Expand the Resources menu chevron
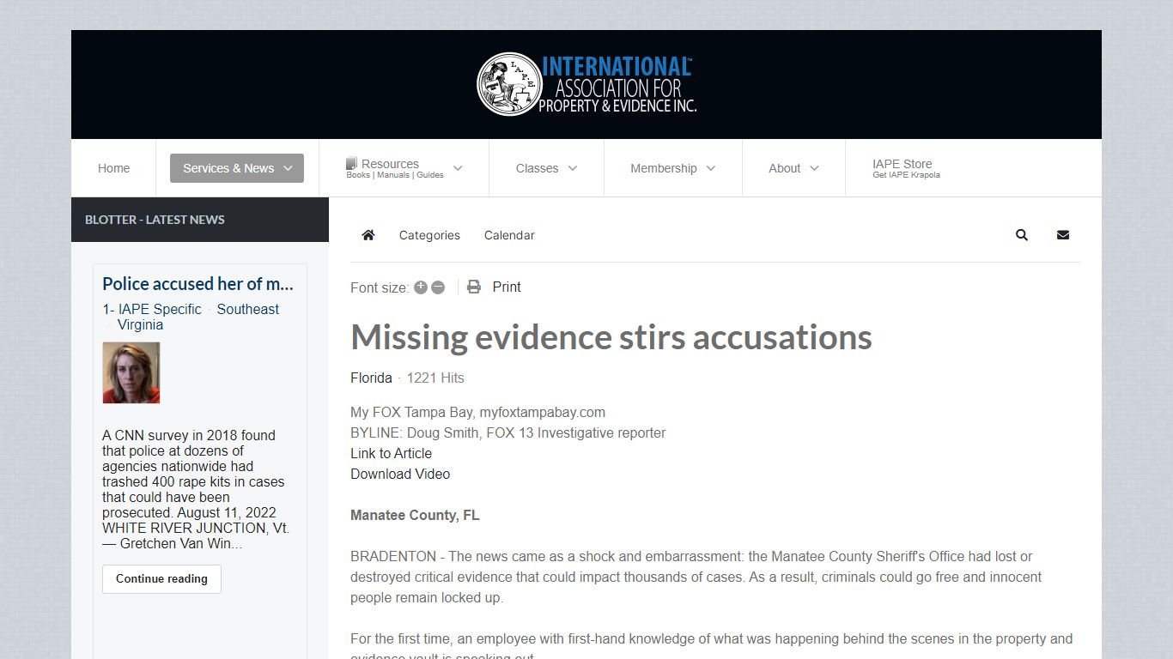Image resolution: width=1173 pixels, height=659 pixels. (x=458, y=168)
